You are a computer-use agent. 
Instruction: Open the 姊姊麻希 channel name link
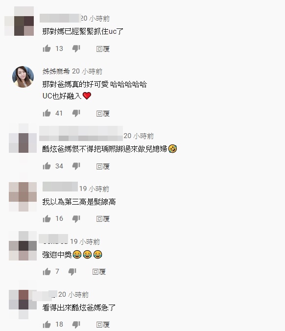pos(56,71)
